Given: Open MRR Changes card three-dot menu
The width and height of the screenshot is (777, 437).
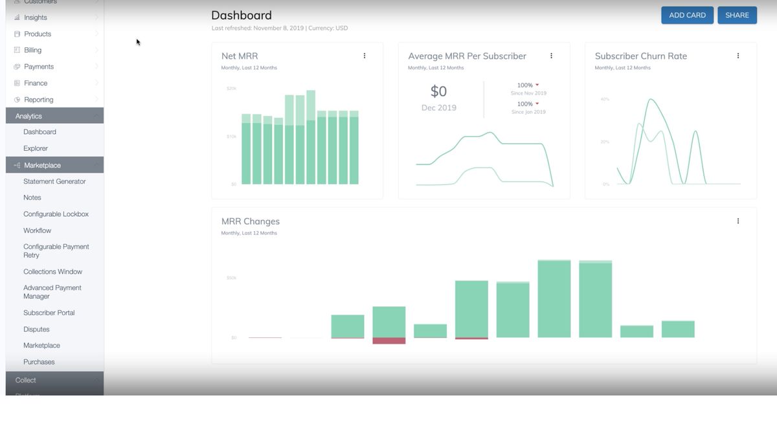Looking at the screenshot, I should (738, 221).
